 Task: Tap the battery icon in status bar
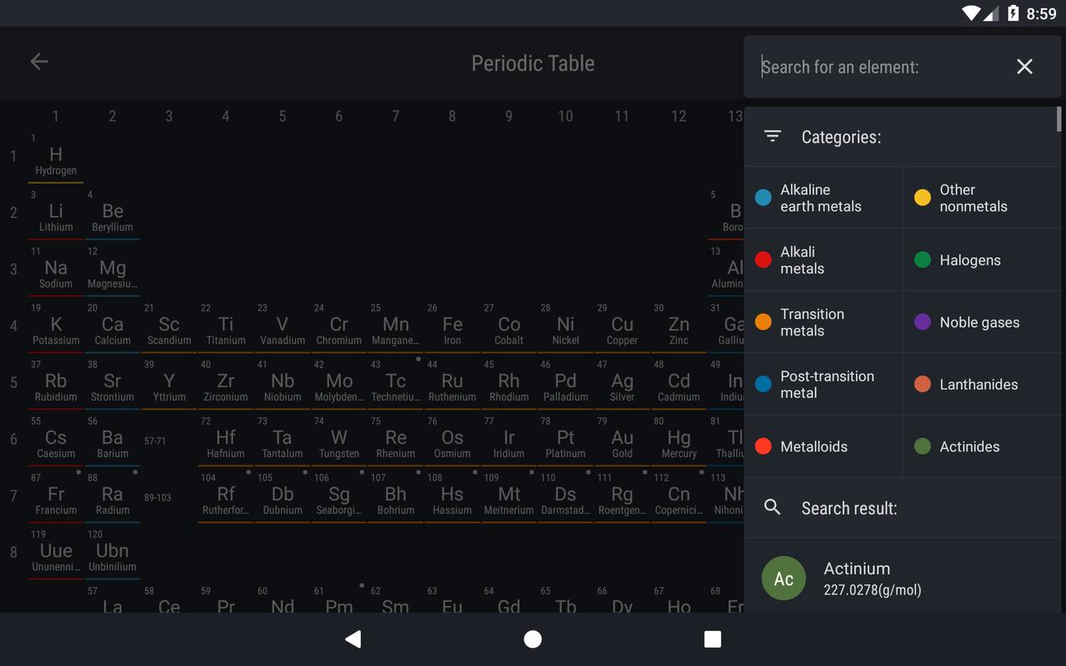pyautogui.click(x=1013, y=13)
